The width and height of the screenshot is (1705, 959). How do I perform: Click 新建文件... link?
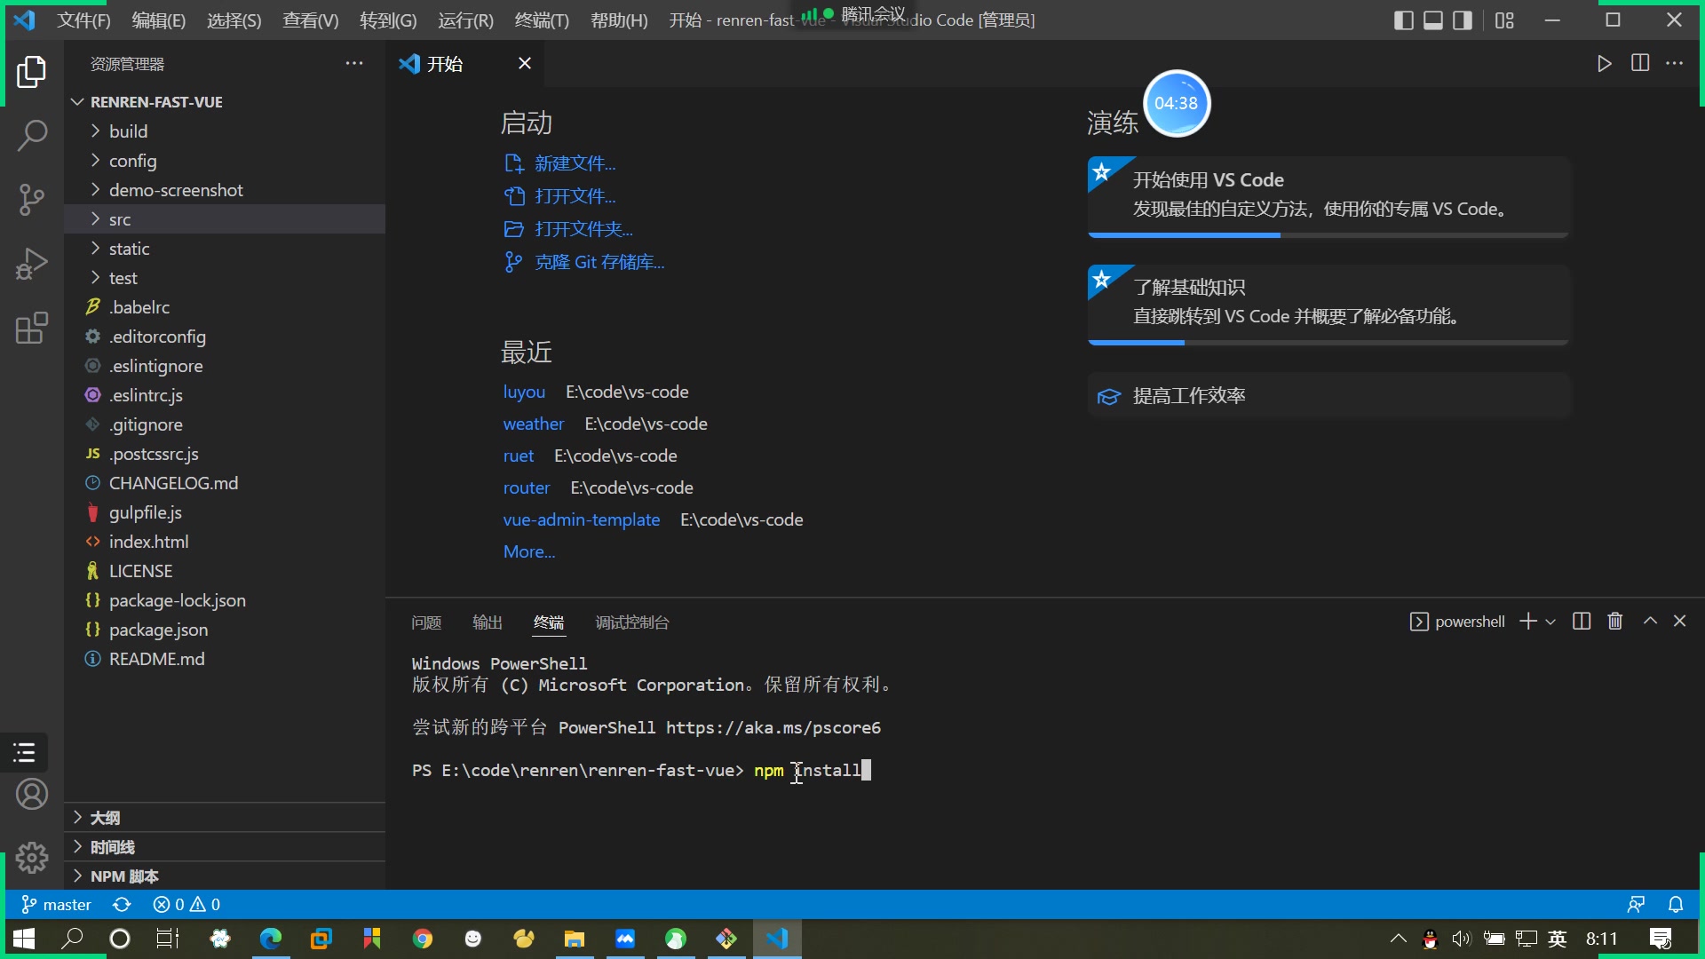click(560, 163)
